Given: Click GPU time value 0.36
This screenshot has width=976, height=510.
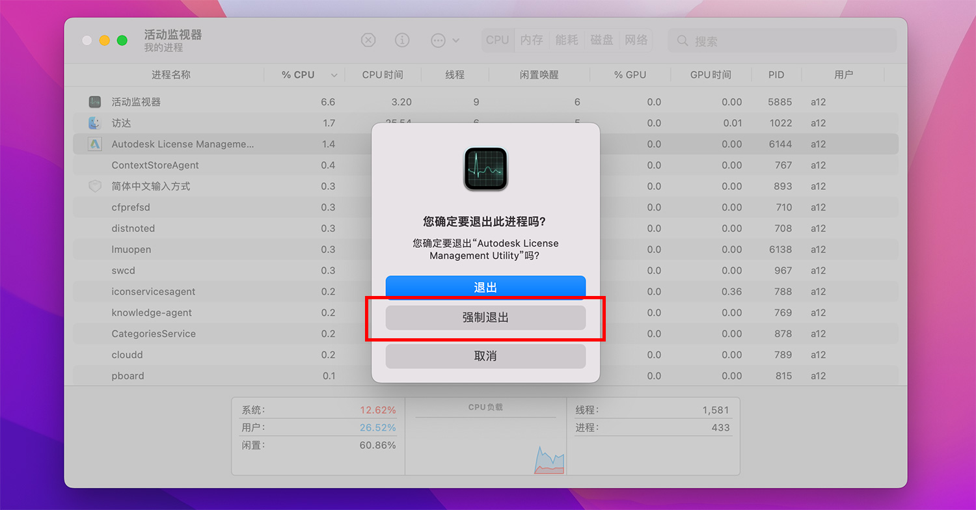Looking at the screenshot, I should pyautogui.click(x=731, y=291).
